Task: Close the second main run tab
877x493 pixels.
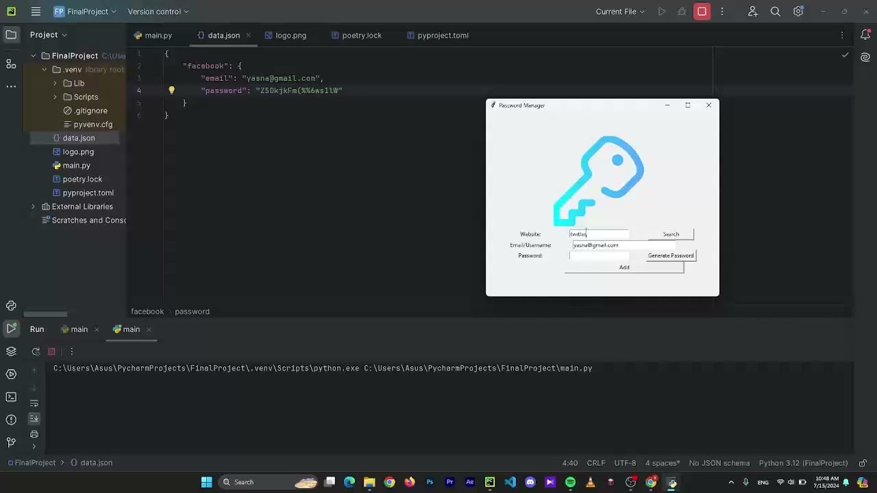Action: [149, 329]
